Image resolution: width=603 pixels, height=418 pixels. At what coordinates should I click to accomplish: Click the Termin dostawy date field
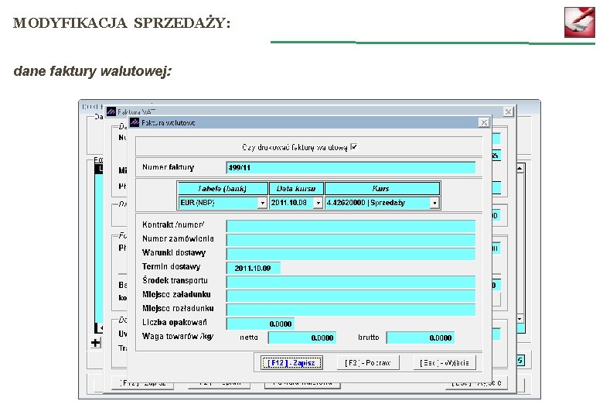tap(253, 268)
